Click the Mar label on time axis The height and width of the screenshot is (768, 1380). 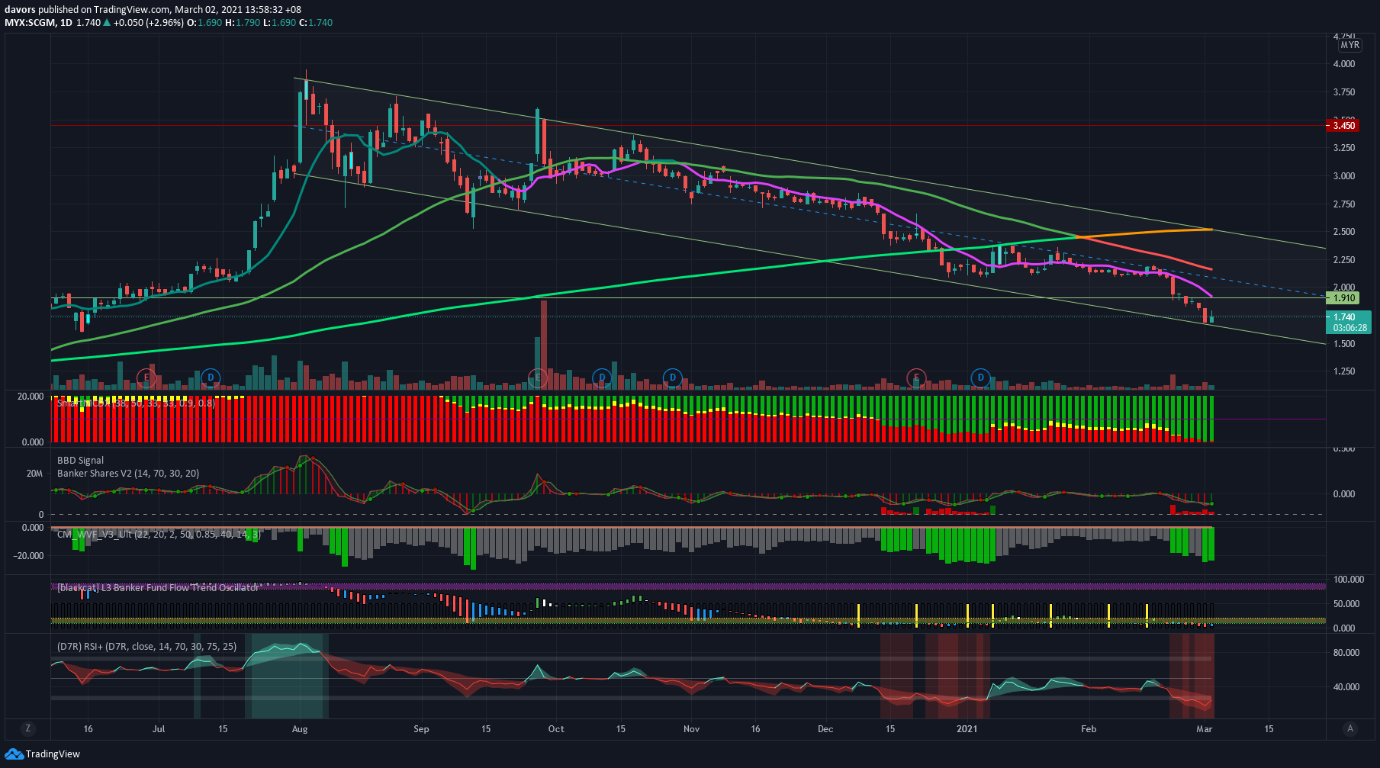(1205, 729)
